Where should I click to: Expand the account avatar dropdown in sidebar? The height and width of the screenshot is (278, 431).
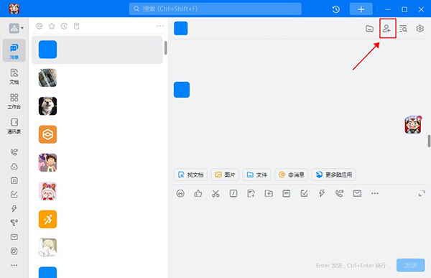pos(17,28)
